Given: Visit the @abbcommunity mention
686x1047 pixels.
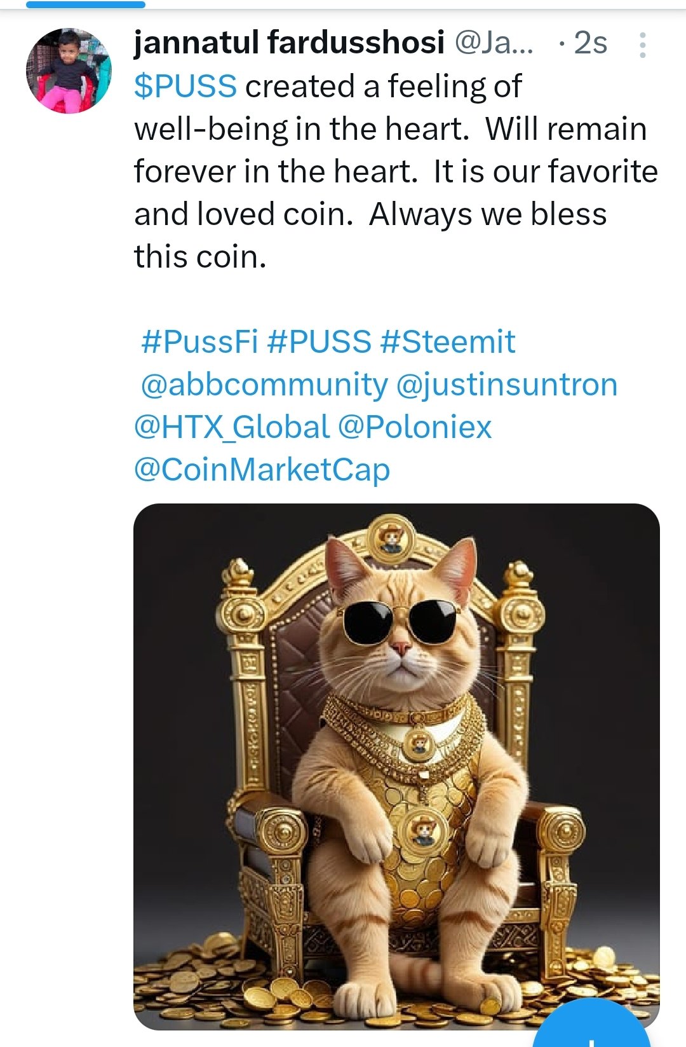Looking at the screenshot, I should (x=264, y=385).
